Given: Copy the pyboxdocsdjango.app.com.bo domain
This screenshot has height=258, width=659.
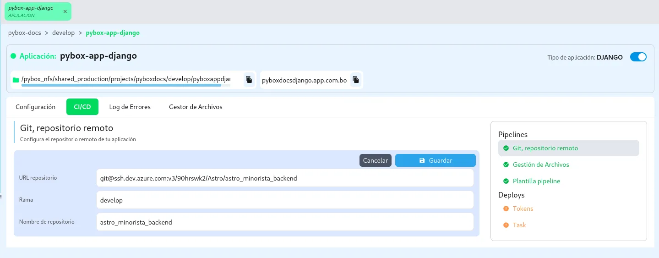Looking at the screenshot, I should click(x=356, y=80).
